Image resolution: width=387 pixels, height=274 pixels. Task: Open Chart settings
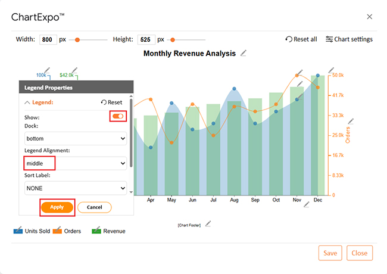point(349,39)
